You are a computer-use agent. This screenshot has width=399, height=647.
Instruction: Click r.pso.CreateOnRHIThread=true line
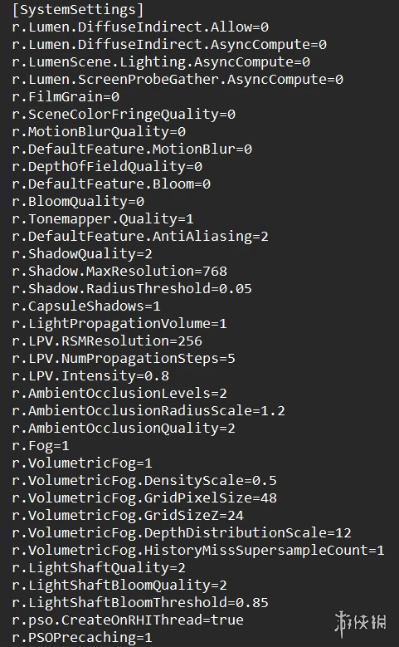(128, 620)
